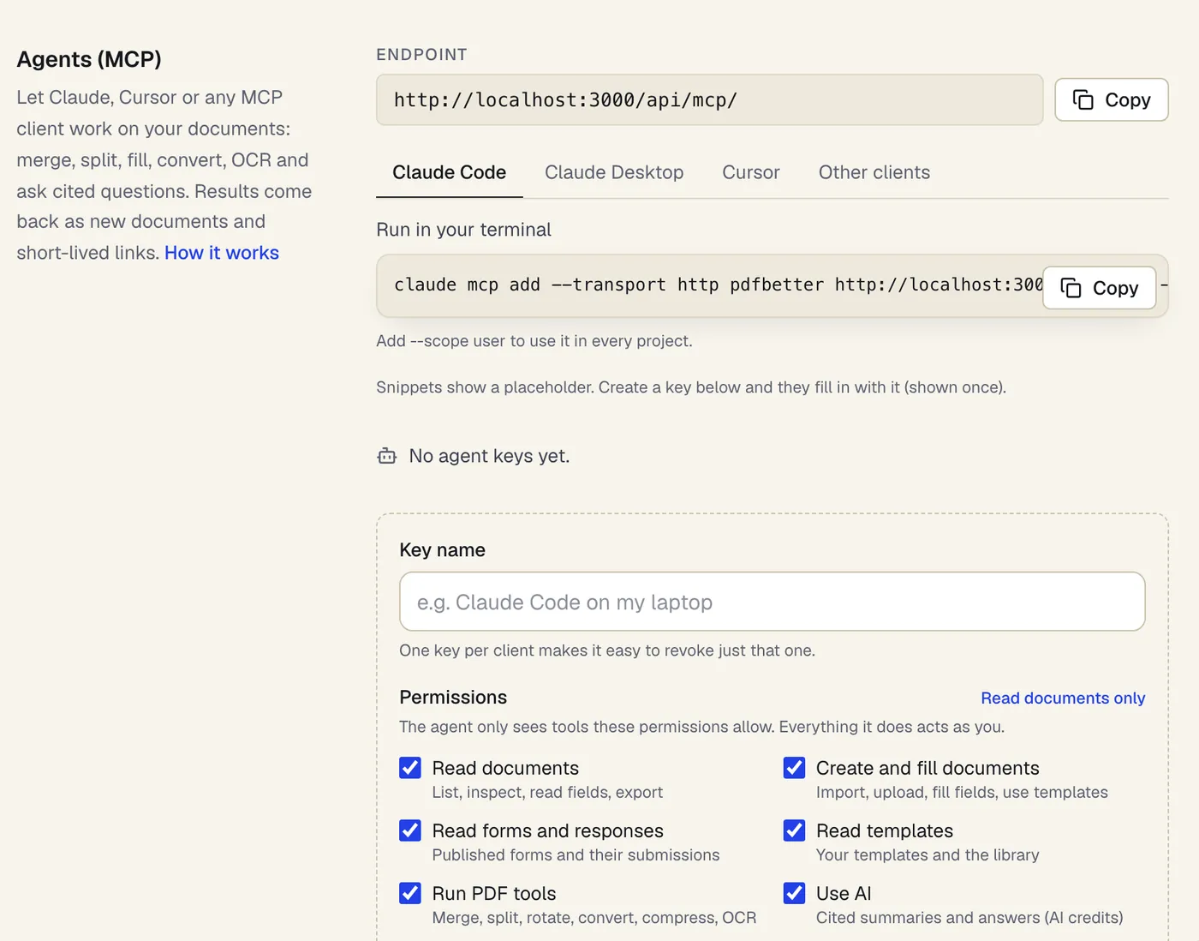Click the terminal command snippet text
Viewport: 1199px width, 941px height.
[718, 285]
